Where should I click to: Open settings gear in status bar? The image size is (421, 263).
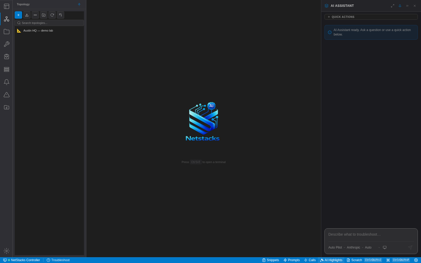(416, 260)
